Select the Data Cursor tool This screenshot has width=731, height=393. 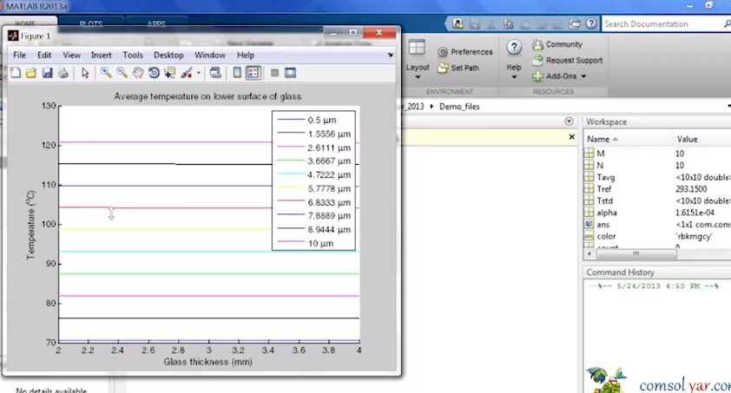[169, 74]
